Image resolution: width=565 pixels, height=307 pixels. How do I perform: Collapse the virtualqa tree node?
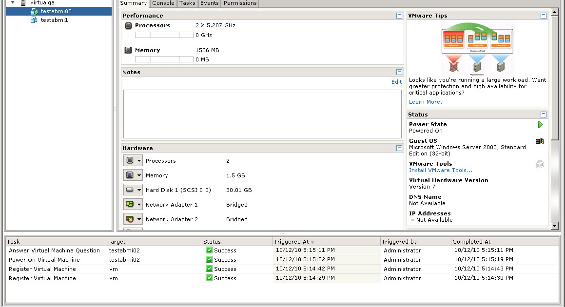pos(13,2)
